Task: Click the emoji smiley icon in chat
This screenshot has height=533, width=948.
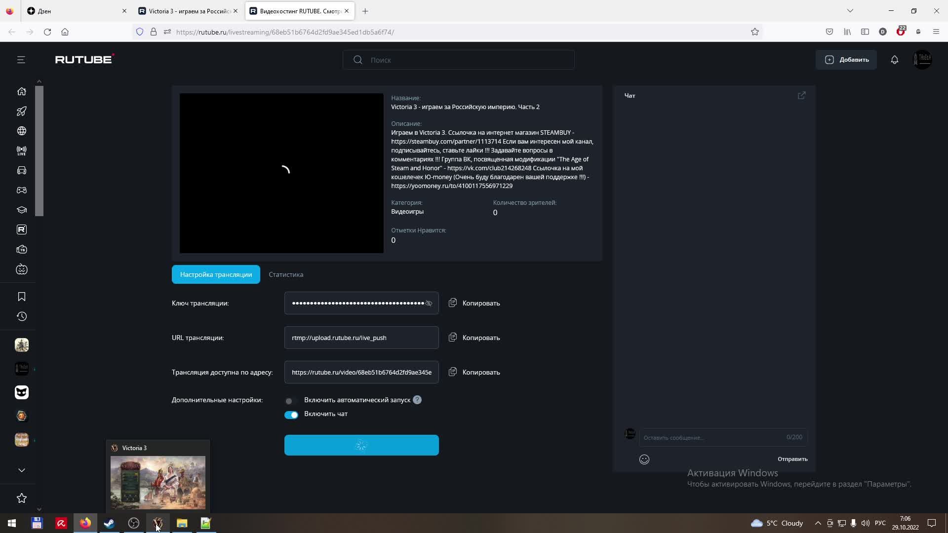Action: tap(644, 459)
